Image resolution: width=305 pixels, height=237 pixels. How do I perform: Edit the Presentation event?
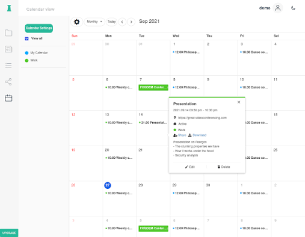(190, 167)
